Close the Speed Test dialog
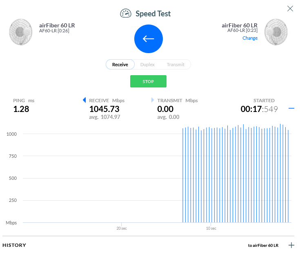The image size is (300, 255). [x=290, y=9]
